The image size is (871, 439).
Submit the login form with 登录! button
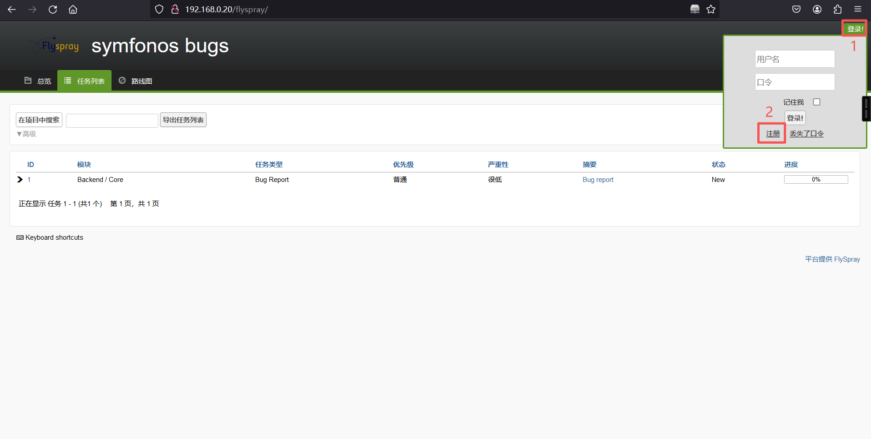795,118
